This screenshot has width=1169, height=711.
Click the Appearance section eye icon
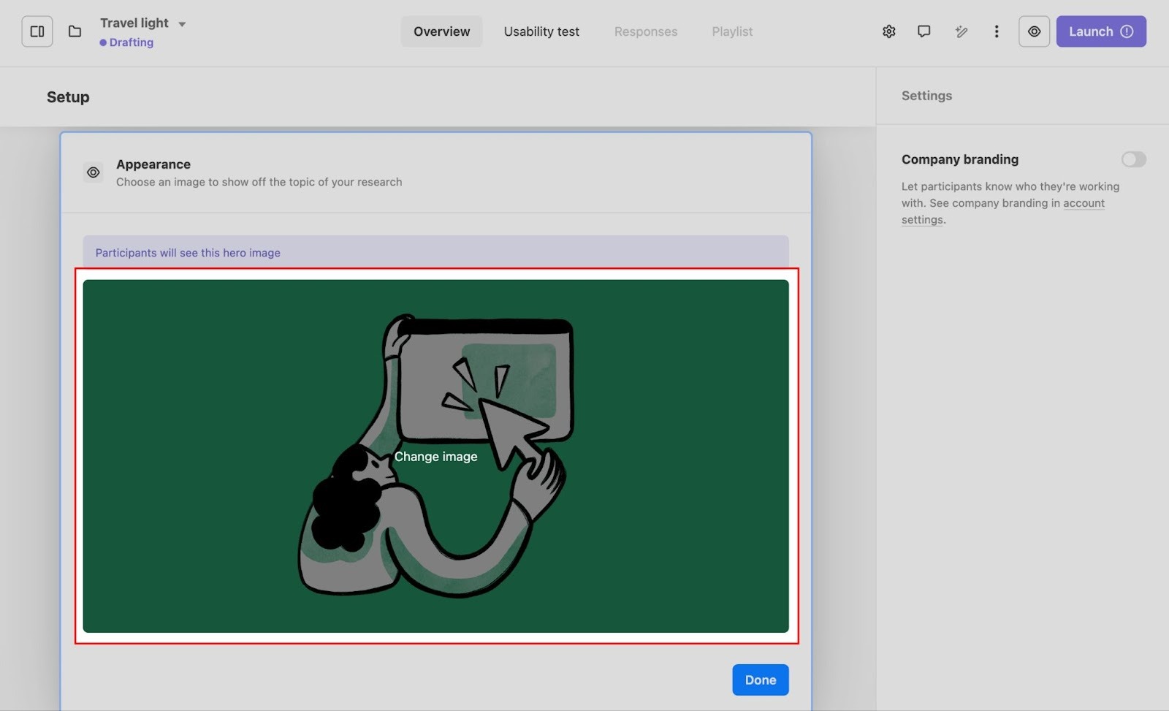[x=94, y=172]
